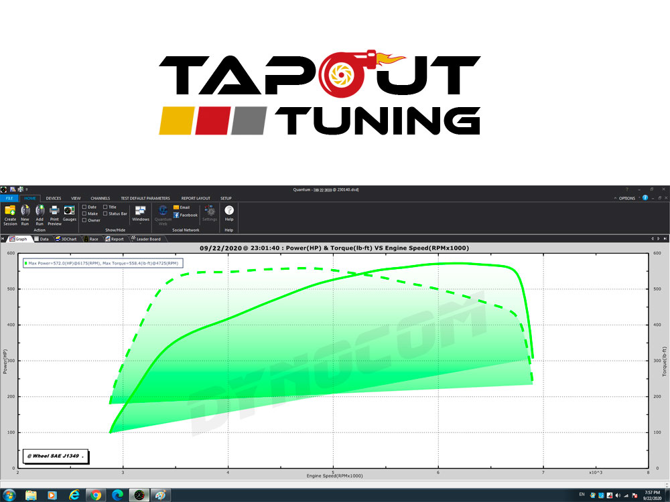The image size is (670, 502).
Task: Toggle the Owner checkbox
Action: 84,220
